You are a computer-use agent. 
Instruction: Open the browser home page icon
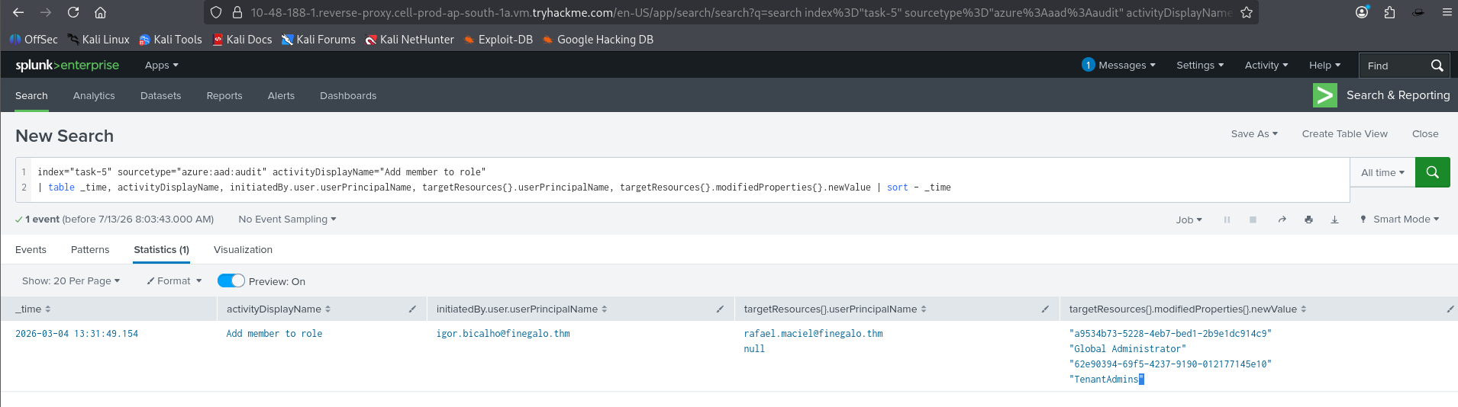pos(100,12)
